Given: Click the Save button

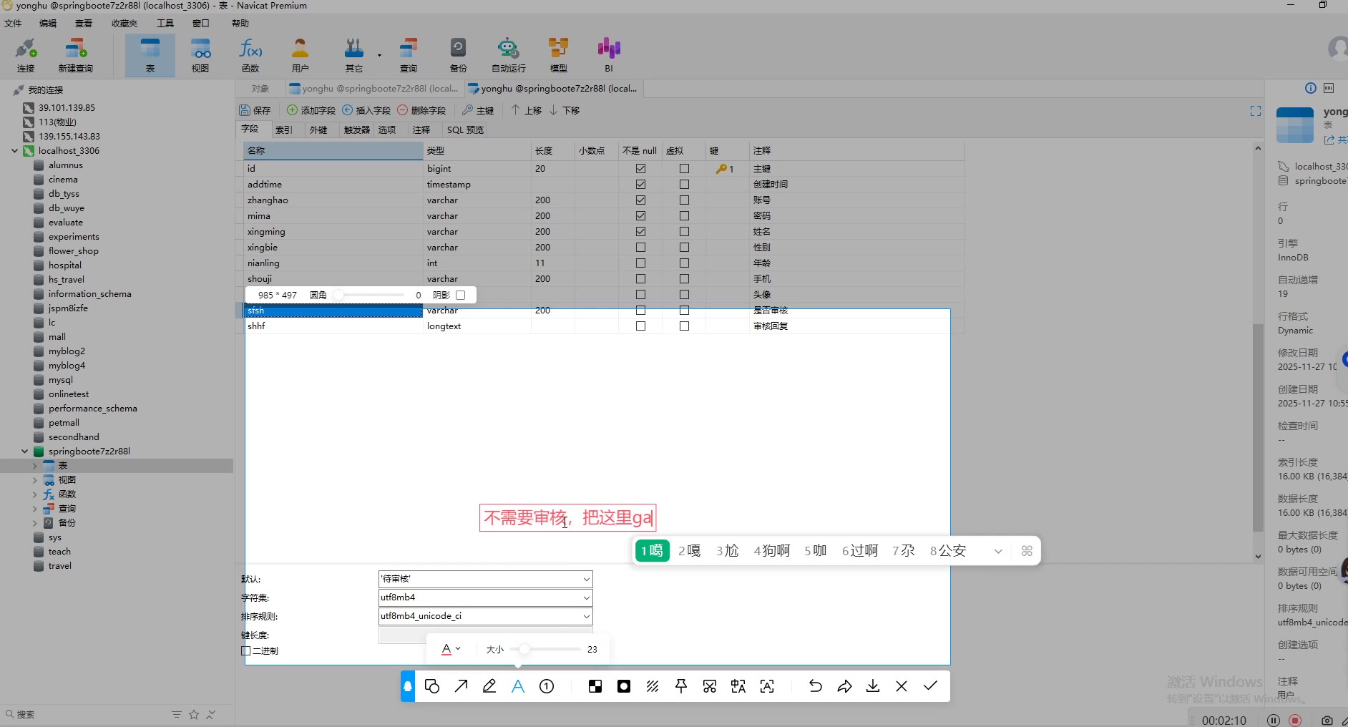Looking at the screenshot, I should pos(255,110).
